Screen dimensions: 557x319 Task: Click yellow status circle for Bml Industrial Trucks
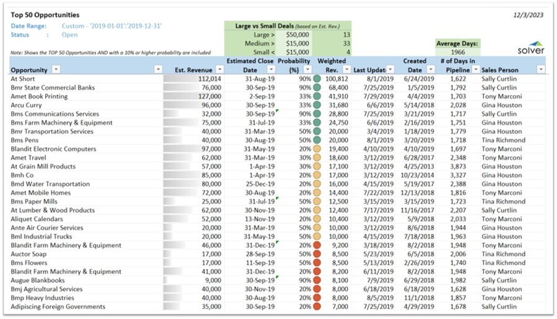click(317, 236)
